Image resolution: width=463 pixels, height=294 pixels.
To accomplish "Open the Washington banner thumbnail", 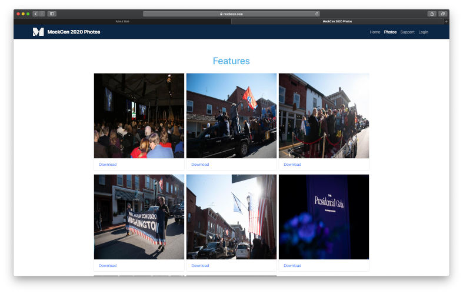I will 139,217.
